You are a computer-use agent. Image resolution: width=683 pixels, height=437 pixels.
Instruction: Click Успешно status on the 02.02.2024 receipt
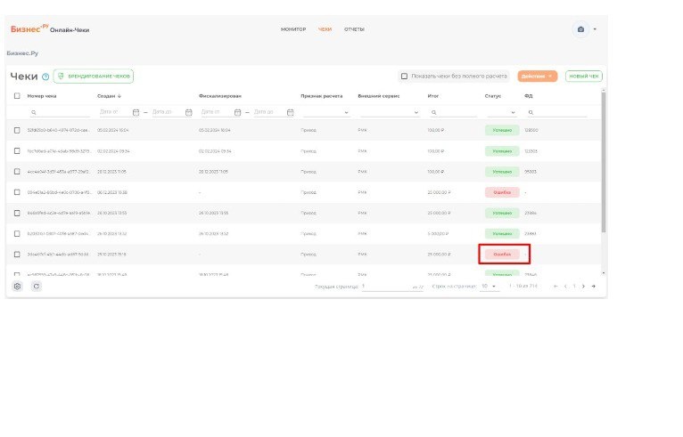(x=502, y=151)
